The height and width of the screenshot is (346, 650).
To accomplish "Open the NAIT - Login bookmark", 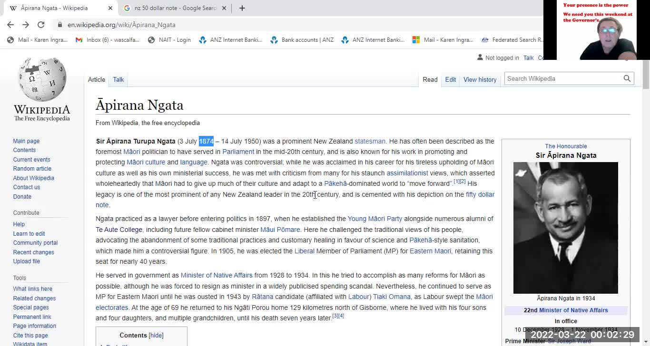I will tap(169, 40).
